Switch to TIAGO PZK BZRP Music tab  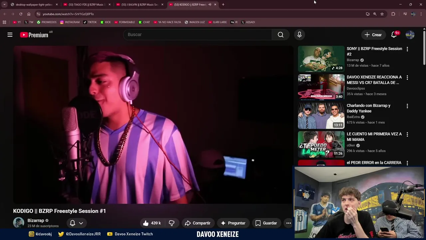(87, 5)
